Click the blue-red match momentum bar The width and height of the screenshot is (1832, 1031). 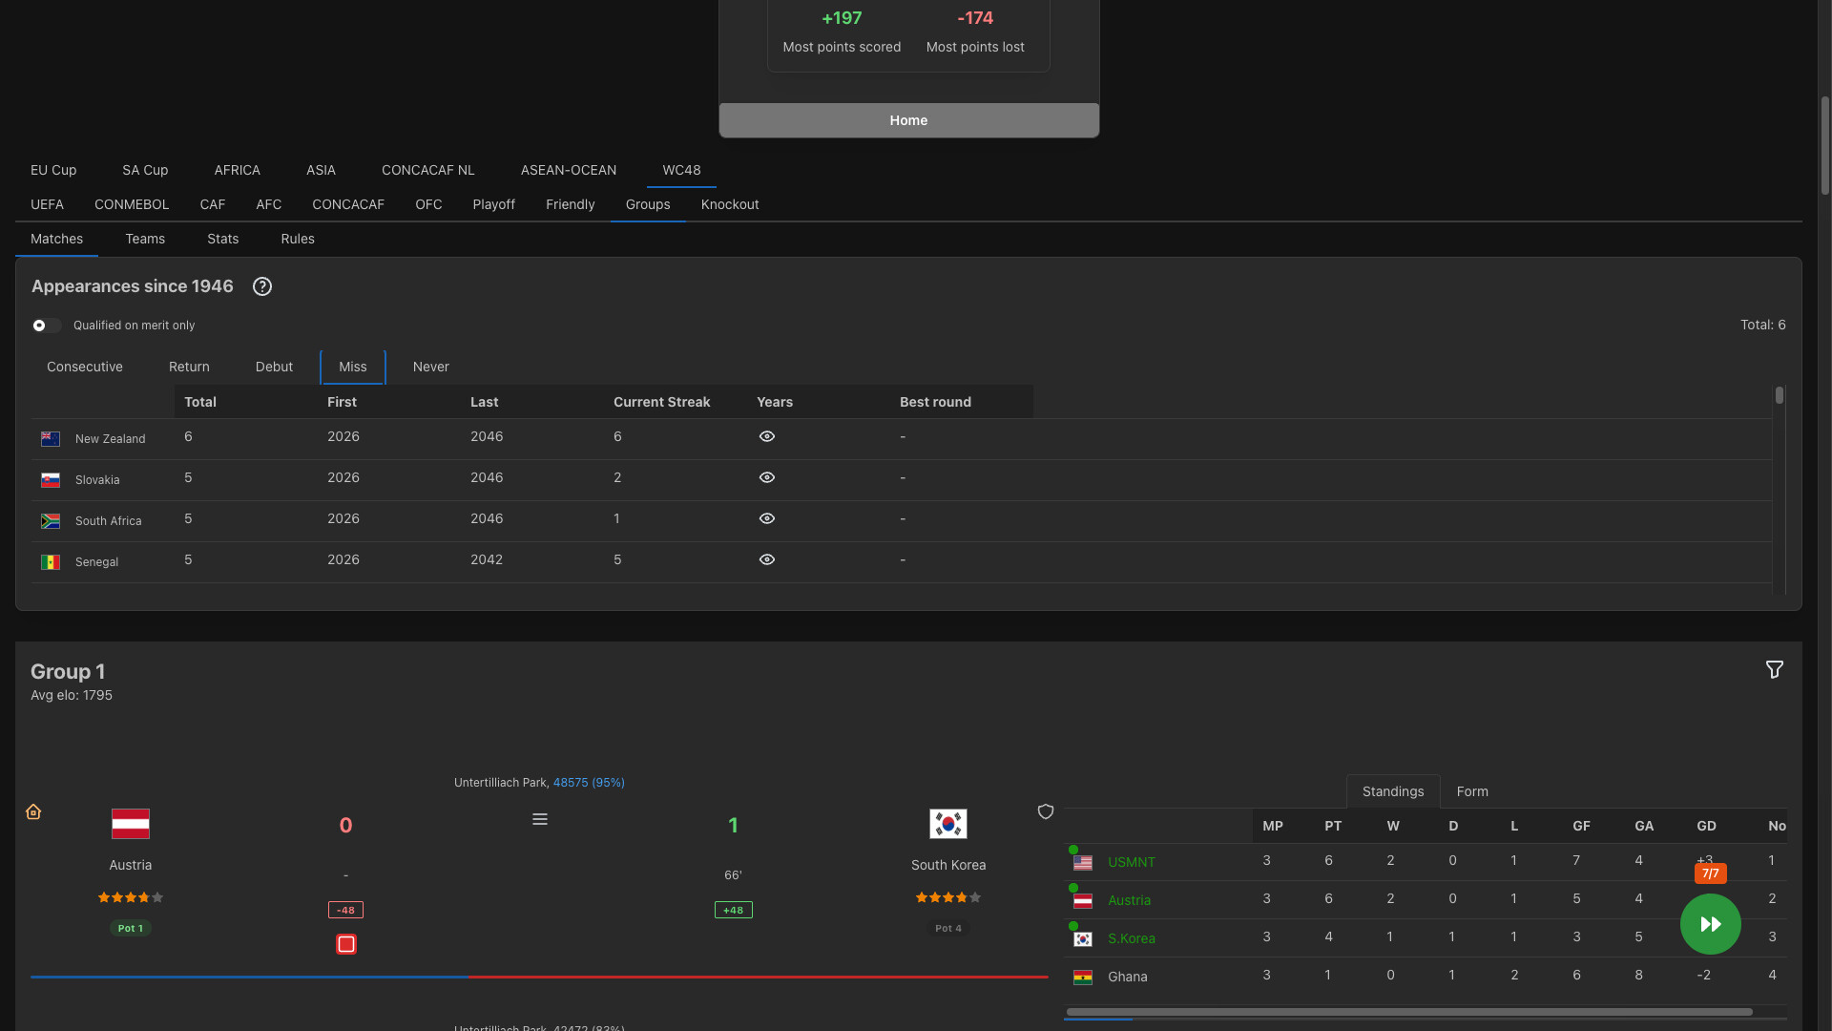[x=539, y=977]
